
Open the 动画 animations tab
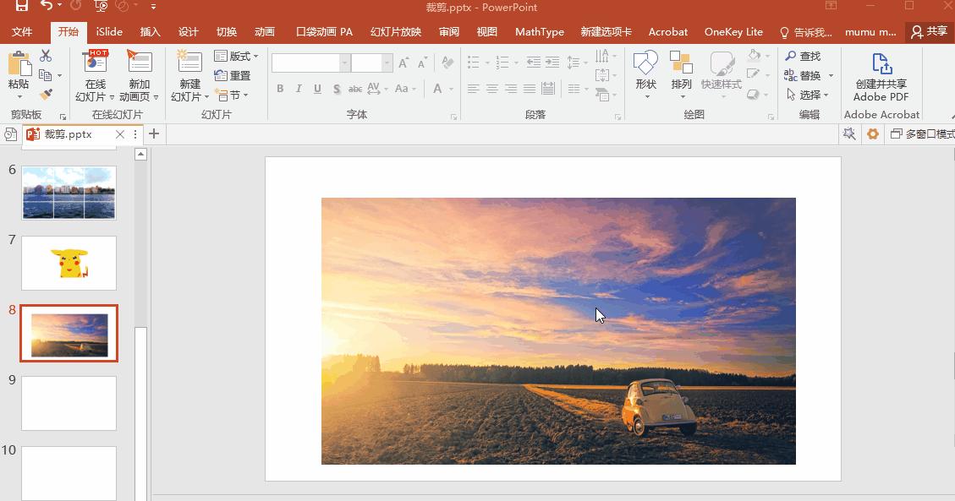tap(265, 32)
